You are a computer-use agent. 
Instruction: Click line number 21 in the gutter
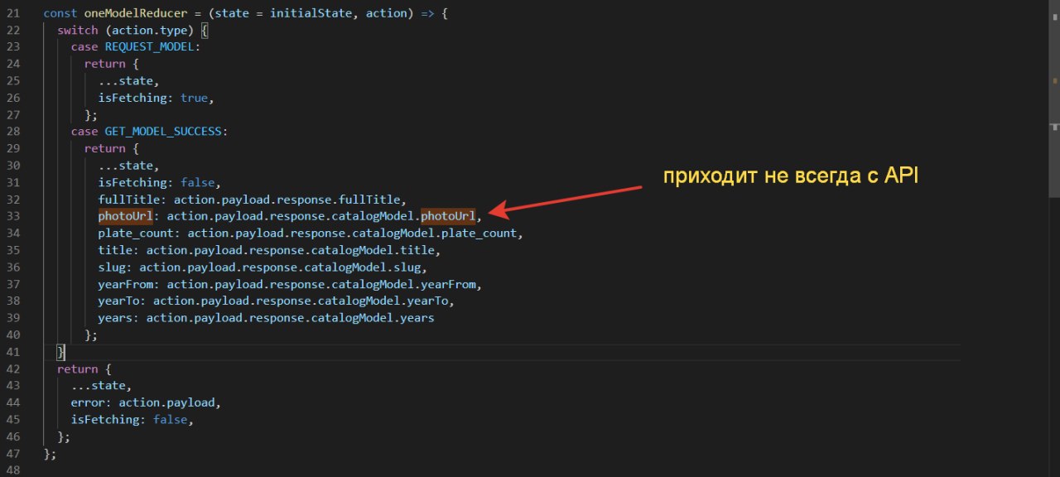[x=12, y=12]
